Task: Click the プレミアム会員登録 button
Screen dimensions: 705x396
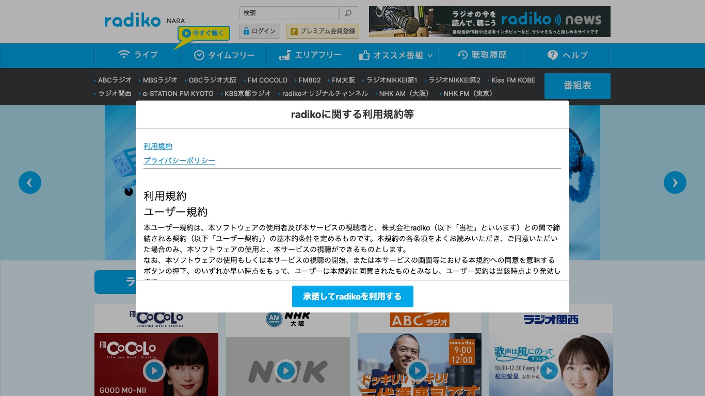Action: click(323, 31)
